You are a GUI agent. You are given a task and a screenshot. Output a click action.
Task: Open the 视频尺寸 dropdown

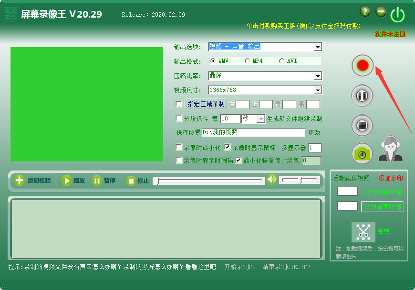(x=318, y=90)
